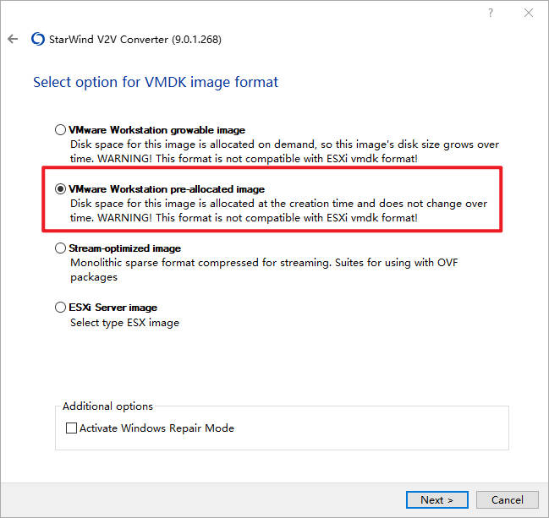Proceed with the Next button
This screenshot has height=518, width=549.
coord(437,499)
